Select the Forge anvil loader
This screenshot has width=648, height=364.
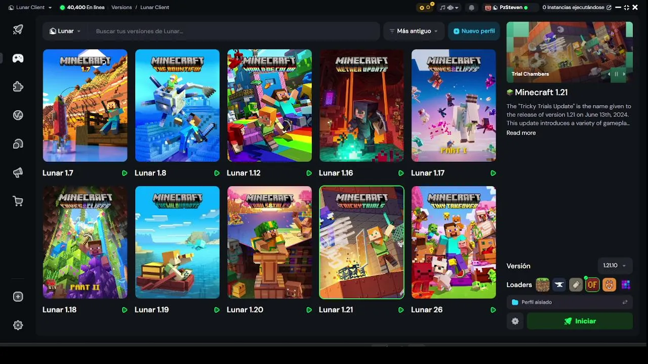[x=559, y=285]
